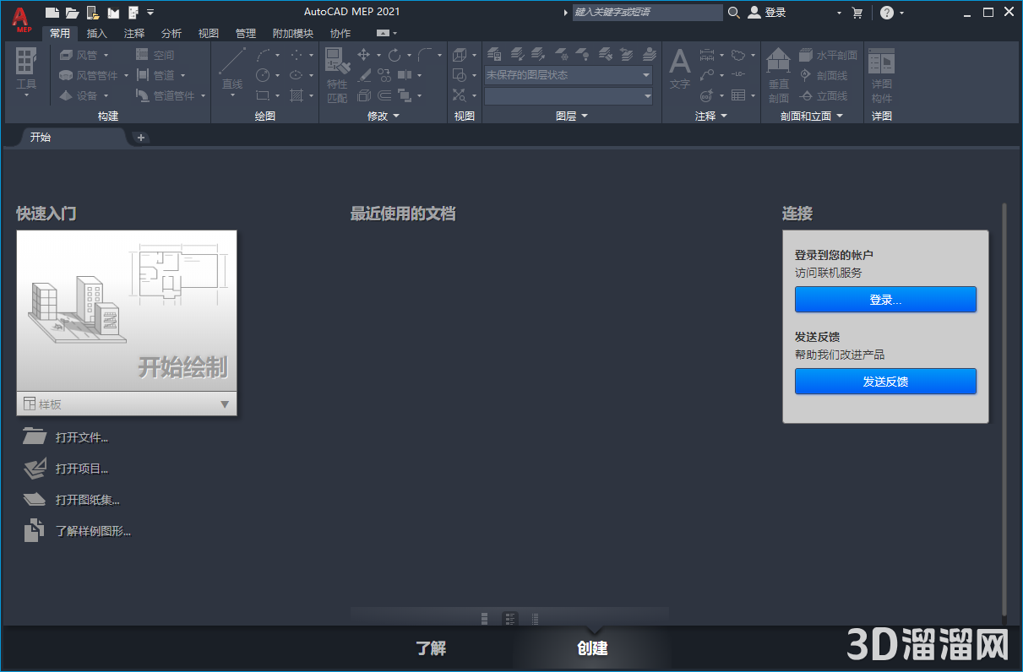Select the Rectangle drawing tool

[263, 95]
